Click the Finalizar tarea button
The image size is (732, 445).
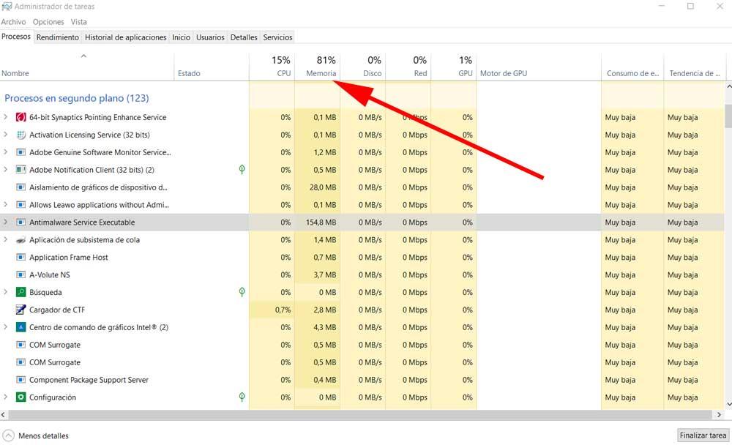(703, 435)
